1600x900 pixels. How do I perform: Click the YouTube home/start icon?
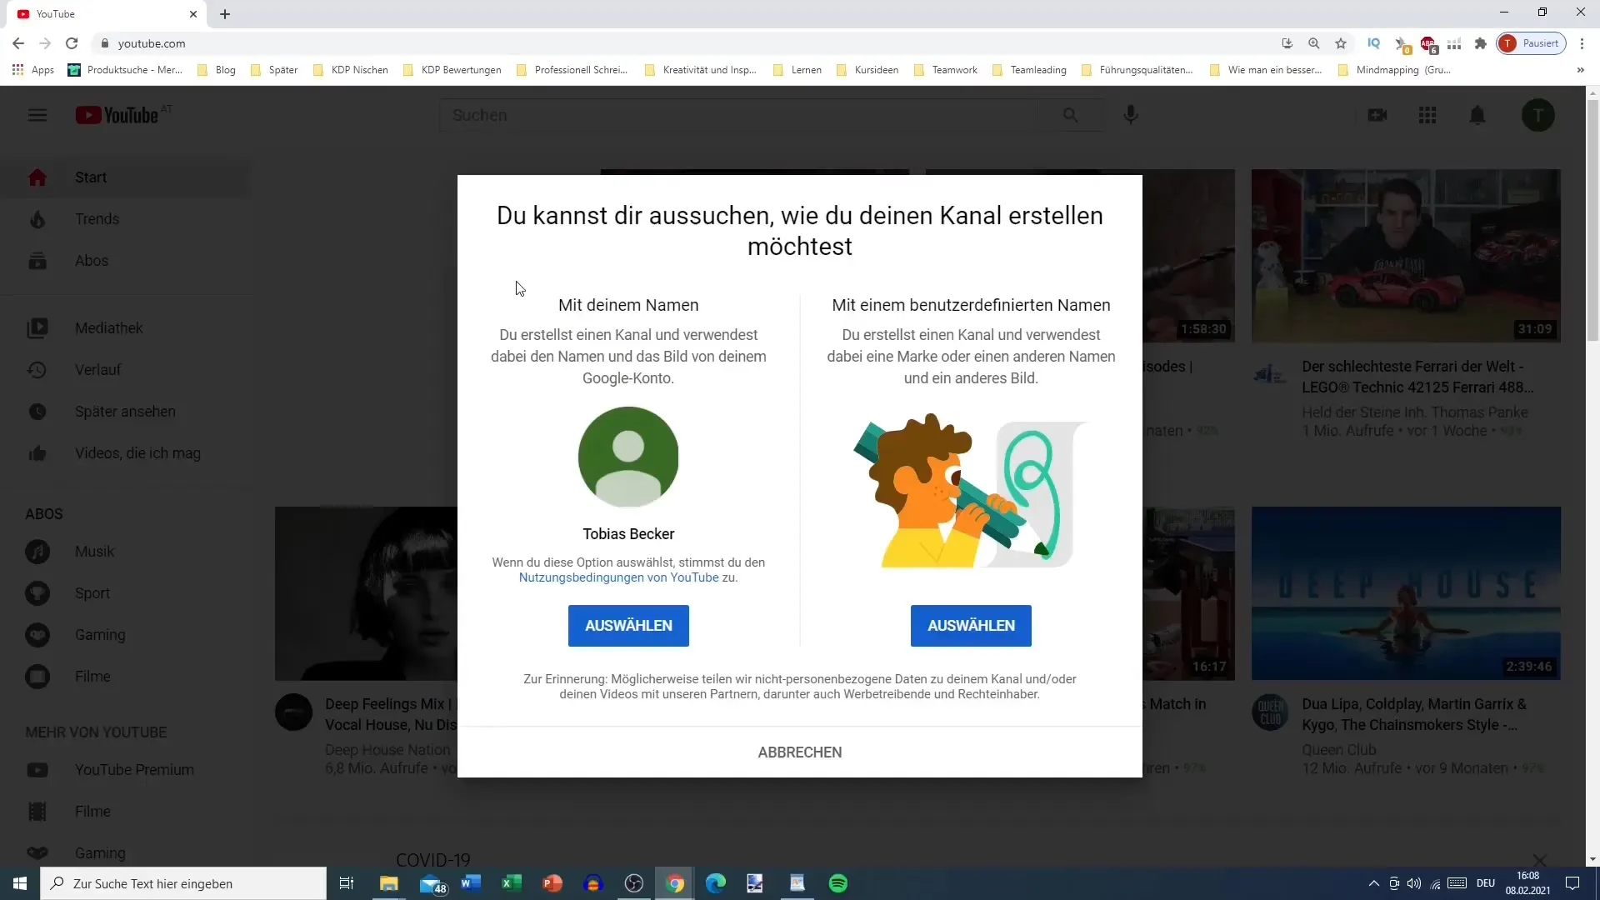37,176
